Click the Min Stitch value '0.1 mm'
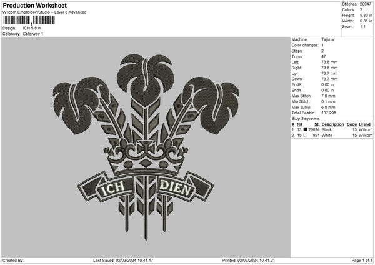The height and width of the screenshot is (265, 375). [x=328, y=101]
